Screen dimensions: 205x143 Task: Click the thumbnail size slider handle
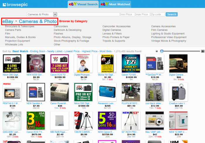(162, 51)
